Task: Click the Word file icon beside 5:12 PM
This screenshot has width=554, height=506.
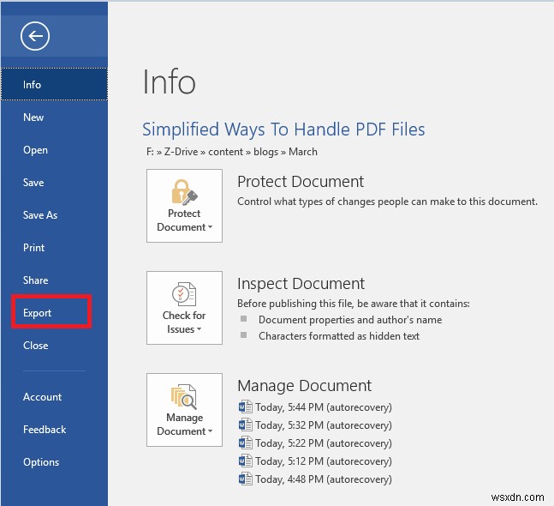Action: (x=245, y=461)
